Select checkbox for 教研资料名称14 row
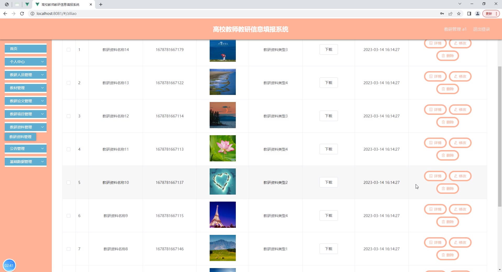 click(69, 50)
